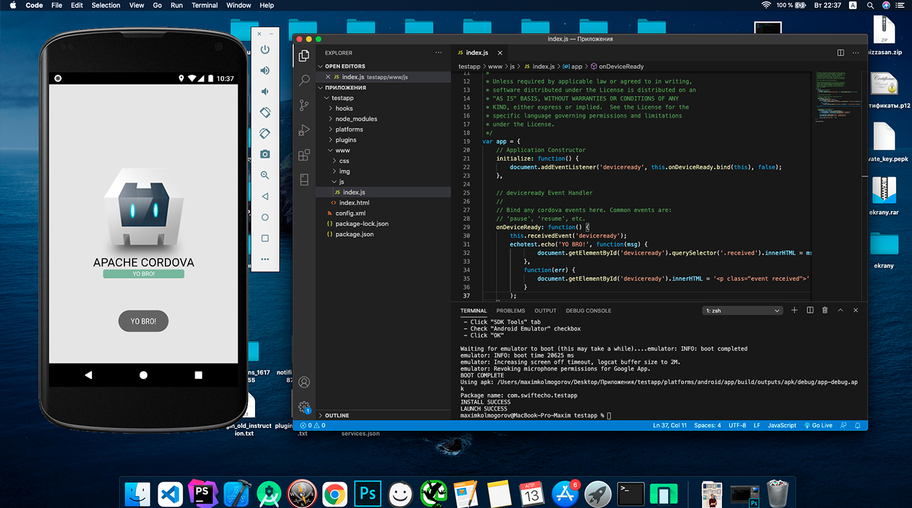Expand the img folder
The image size is (912, 508).
(344, 171)
